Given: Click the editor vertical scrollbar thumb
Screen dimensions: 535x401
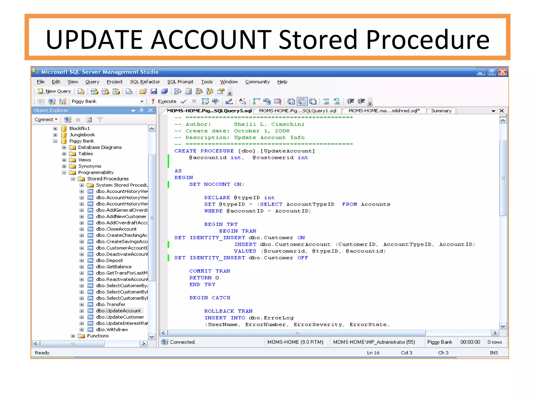Looking at the screenshot, I should 503,178.
